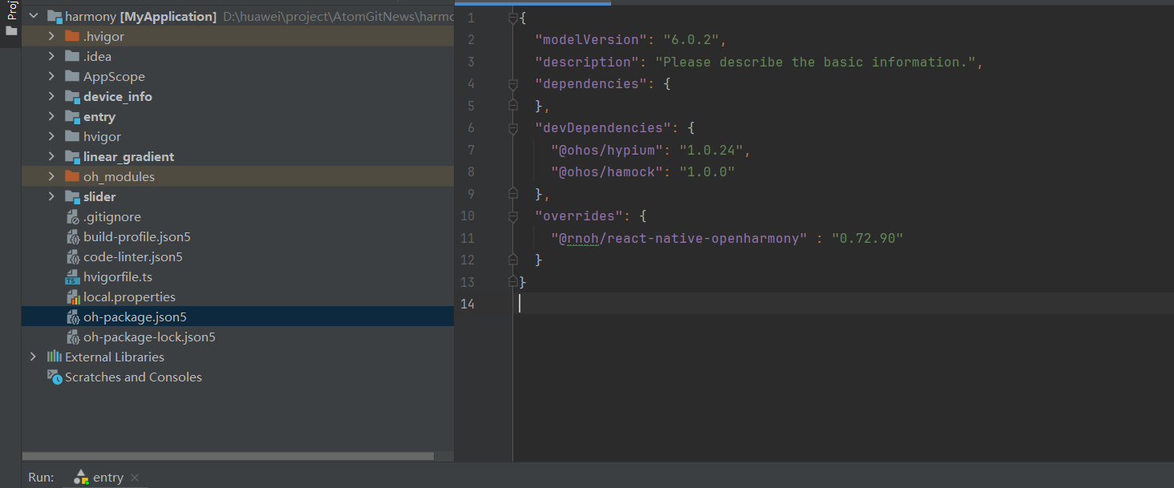Click the oh-package-lock.json5 file icon
Viewport: 1174px width, 488px height.
click(x=72, y=337)
